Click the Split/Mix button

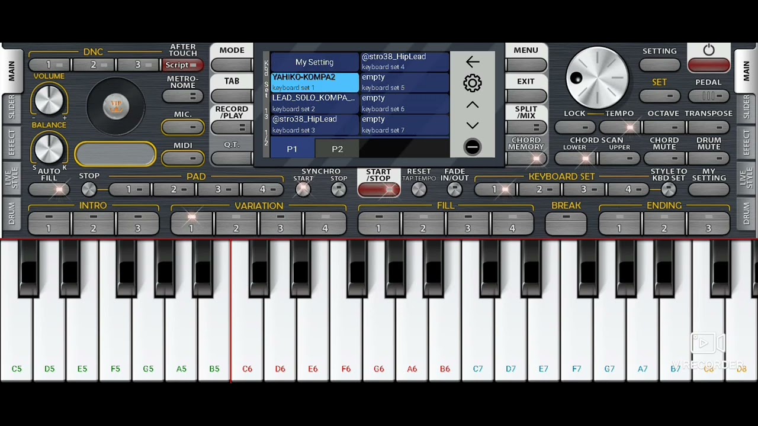click(526, 127)
